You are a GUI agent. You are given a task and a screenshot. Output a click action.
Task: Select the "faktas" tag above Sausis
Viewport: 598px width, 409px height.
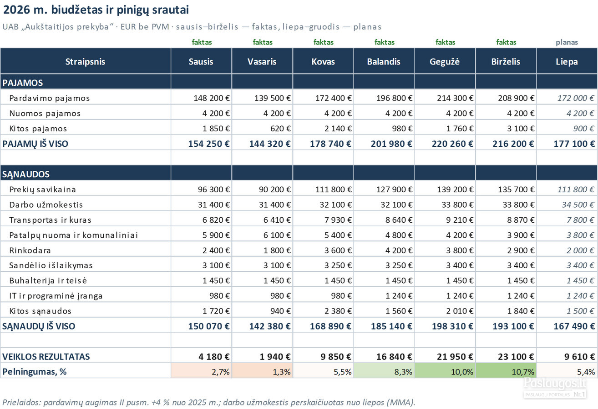pos(202,42)
